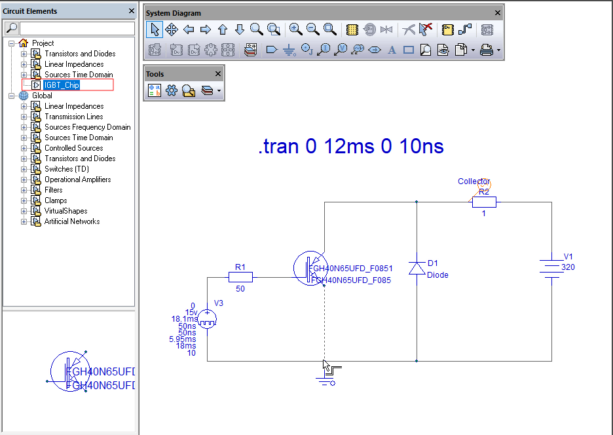
Task: Select Operational Amplifiers in the tree
Action: click(77, 180)
